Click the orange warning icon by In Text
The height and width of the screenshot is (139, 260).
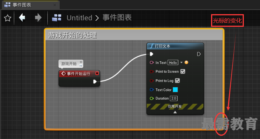186,62
